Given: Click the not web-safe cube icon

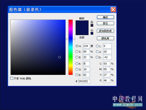Looking at the screenshot, I should click(92, 30).
